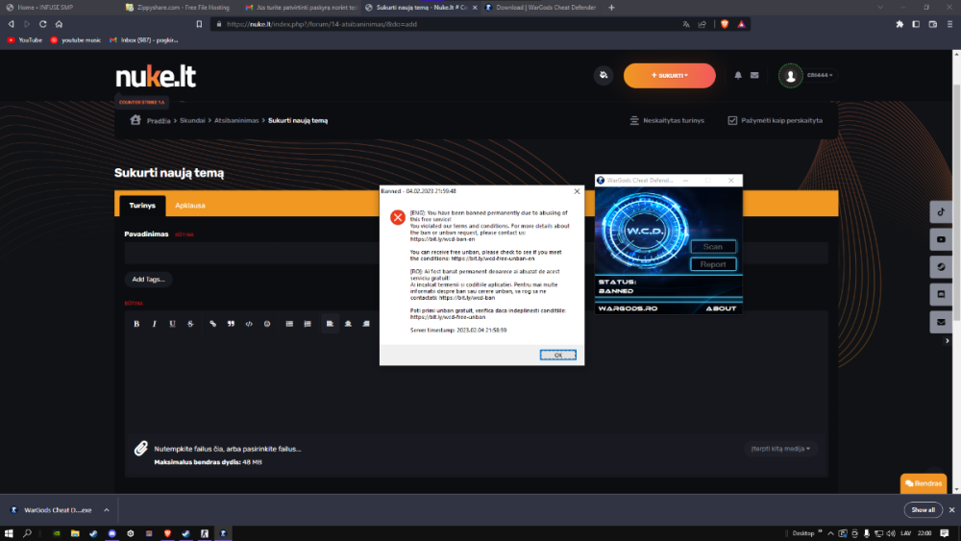This screenshot has height=541, width=961.
Task: Expand WarGods Cheat Defender download options
Action: (x=106, y=509)
